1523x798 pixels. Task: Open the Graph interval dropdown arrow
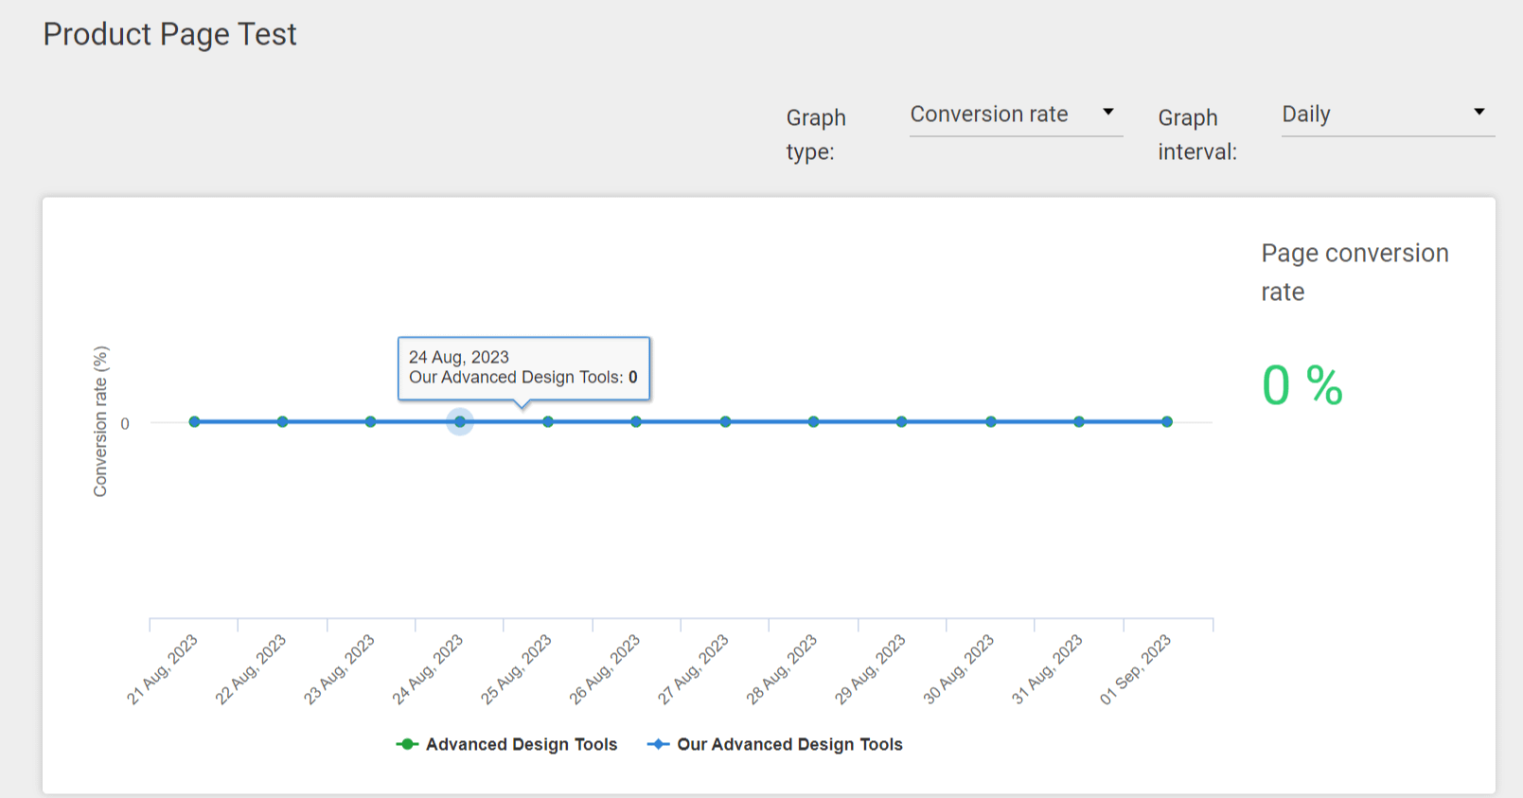(x=1479, y=113)
